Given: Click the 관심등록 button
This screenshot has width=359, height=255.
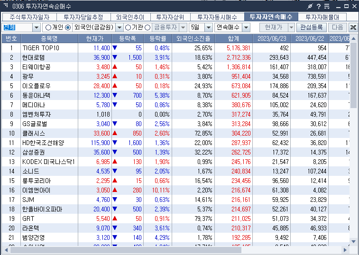Looking at the screenshot, I should tap(312, 27).
